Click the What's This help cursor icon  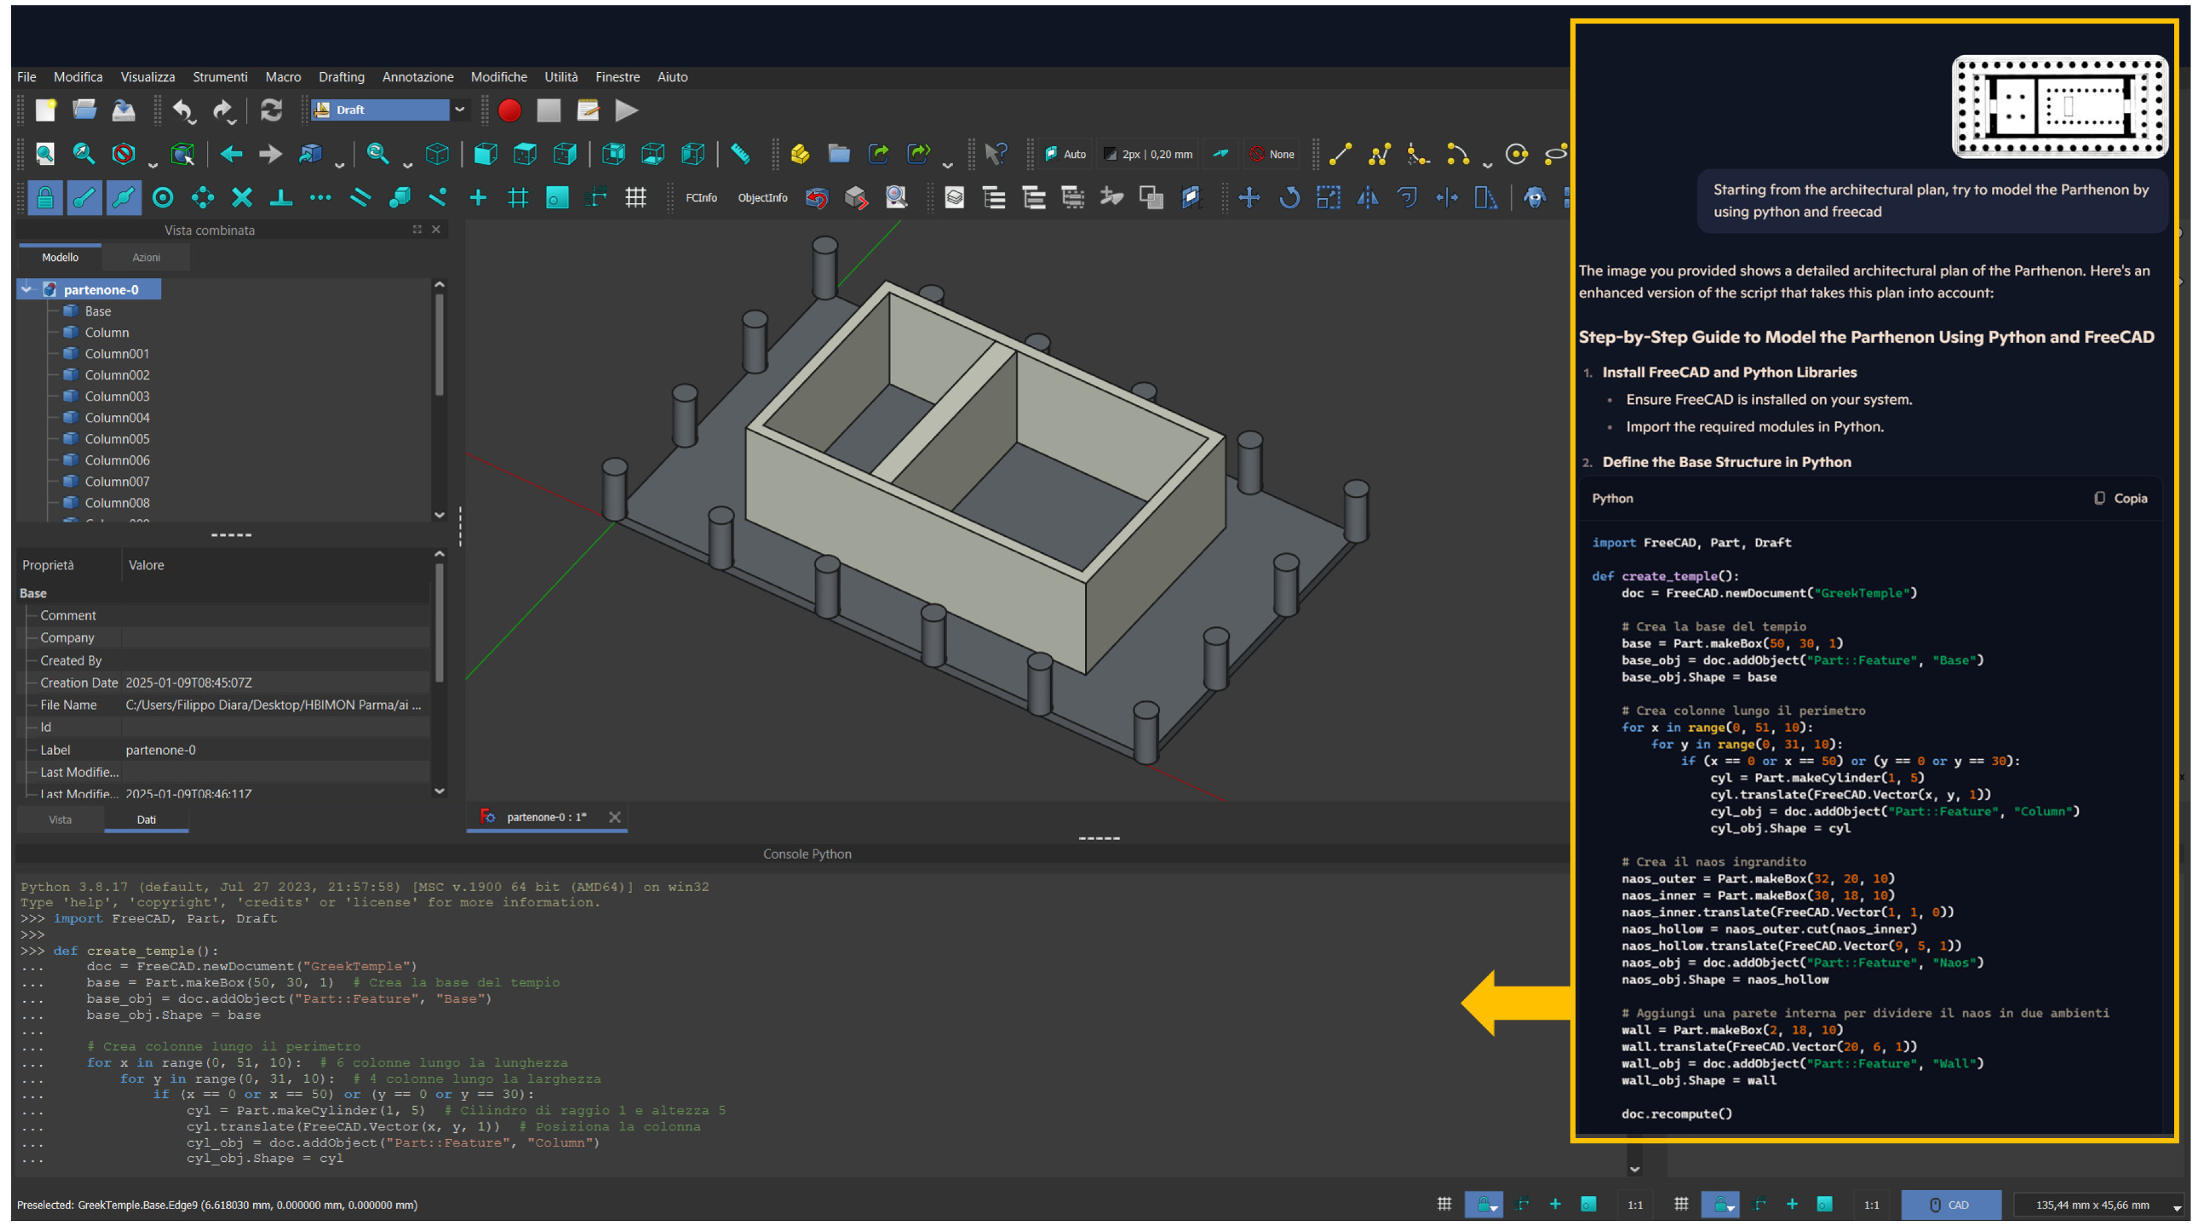pyautogui.click(x=994, y=154)
